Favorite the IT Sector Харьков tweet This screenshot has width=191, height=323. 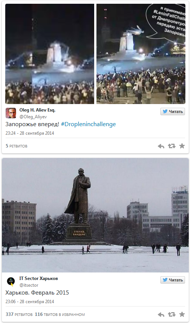click(182, 314)
